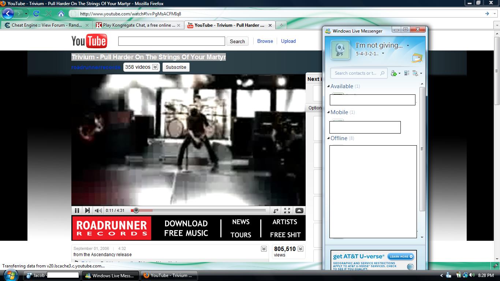Seek using the video progress slider handle

pyautogui.click(x=136, y=210)
